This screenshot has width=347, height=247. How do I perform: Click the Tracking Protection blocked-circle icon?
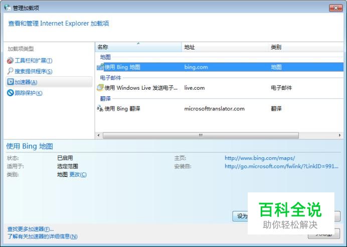pos(11,93)
